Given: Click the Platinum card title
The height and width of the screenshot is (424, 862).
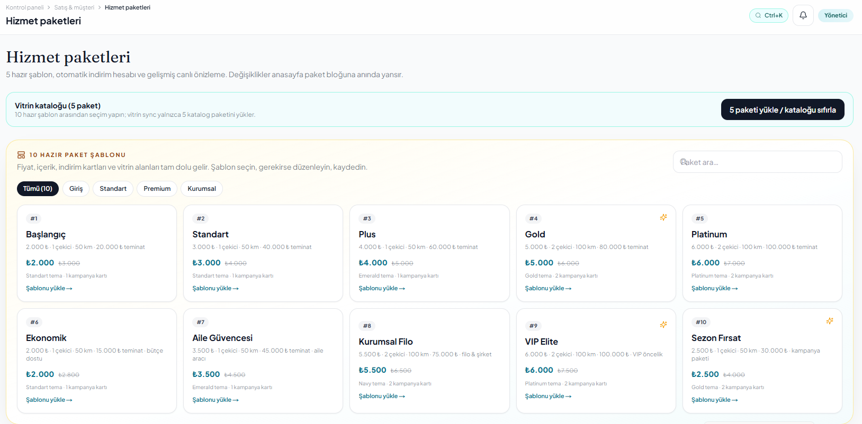Looking at the screenshot, I should [709, 234].
